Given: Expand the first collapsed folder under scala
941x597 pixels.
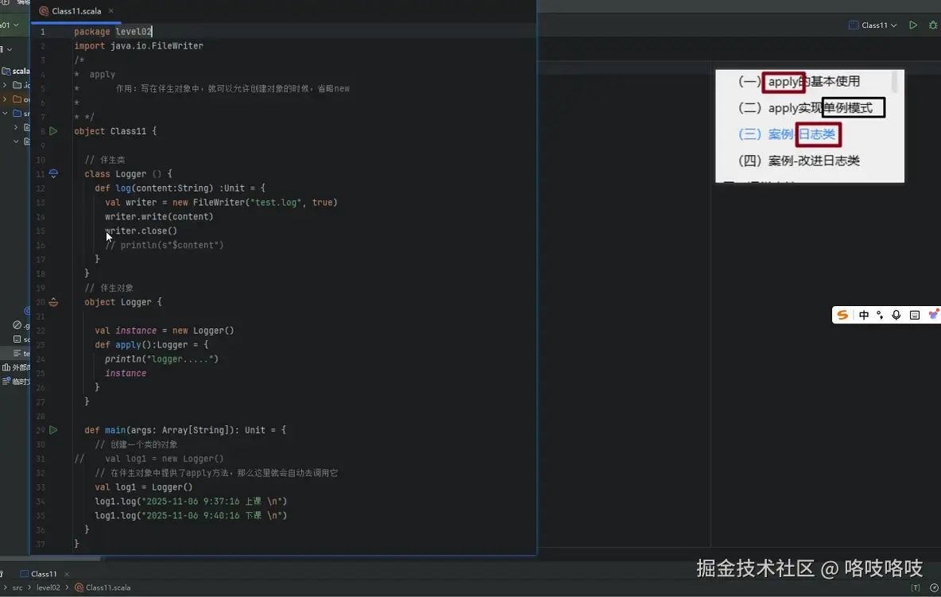Looking at the screenshot, I should [5, 85].
